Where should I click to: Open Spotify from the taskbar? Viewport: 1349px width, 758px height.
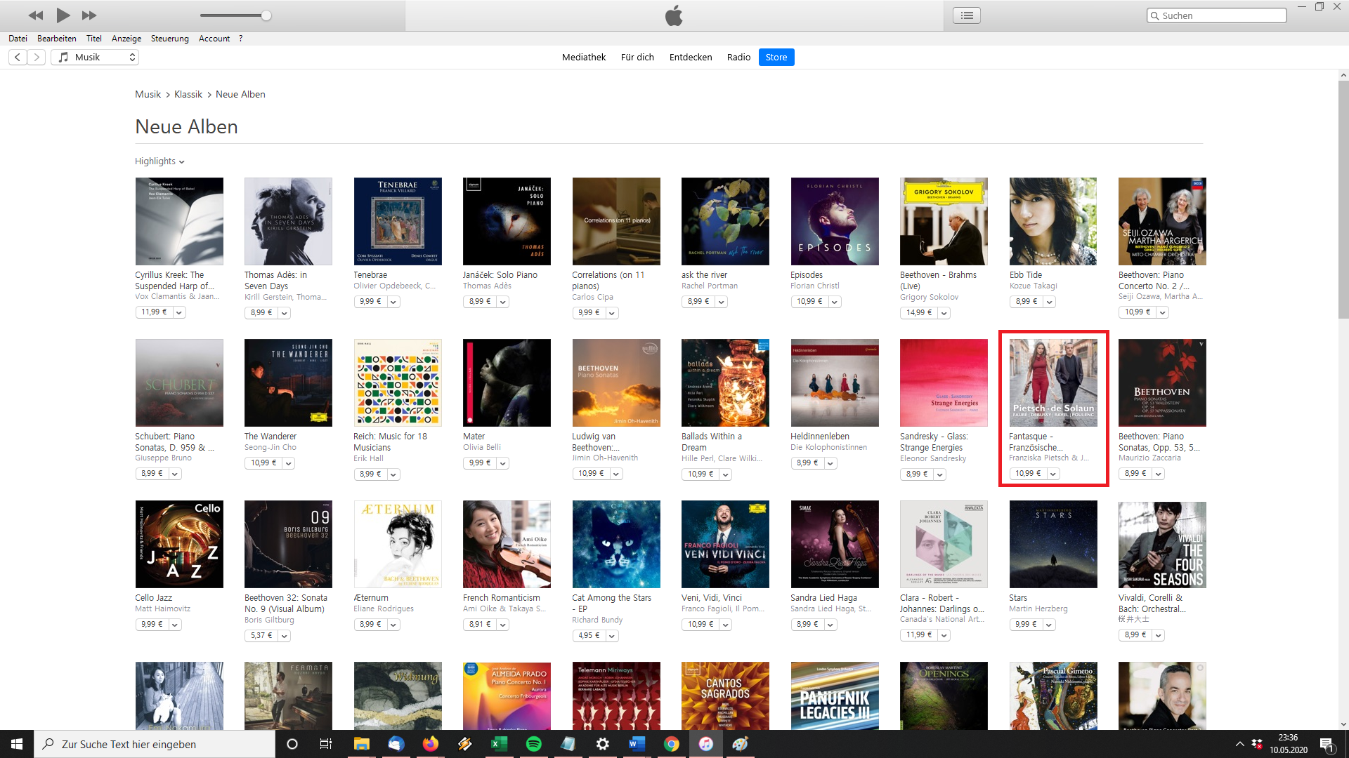(533, 744)
